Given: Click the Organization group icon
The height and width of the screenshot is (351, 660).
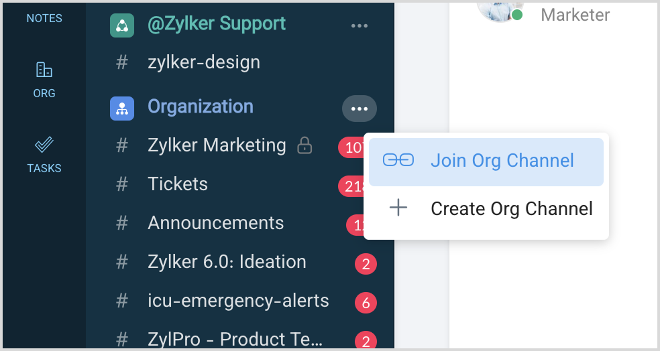Looking at the screenshot, I should click(122, 108).
